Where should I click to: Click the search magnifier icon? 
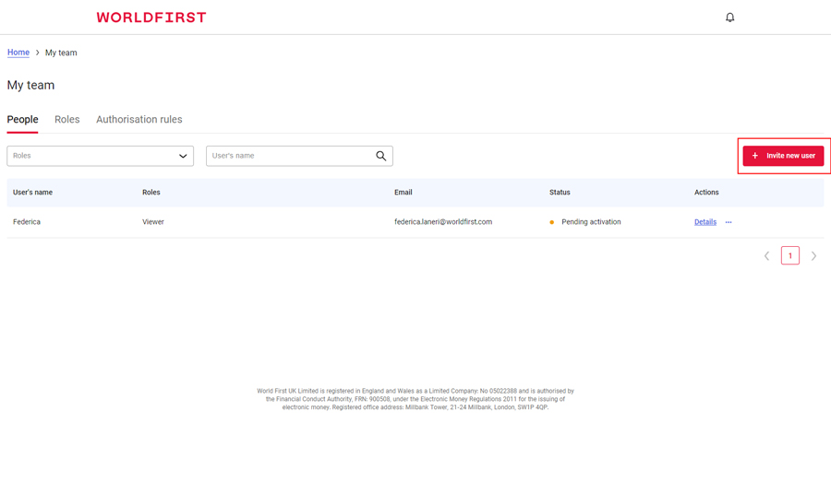click(x=380, y=156)
